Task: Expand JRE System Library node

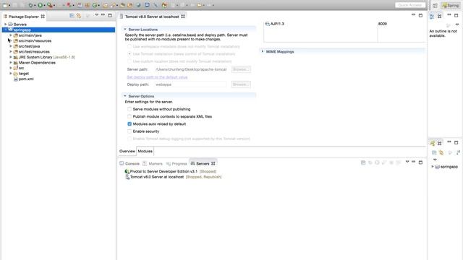Action: [x=11, y=57]
